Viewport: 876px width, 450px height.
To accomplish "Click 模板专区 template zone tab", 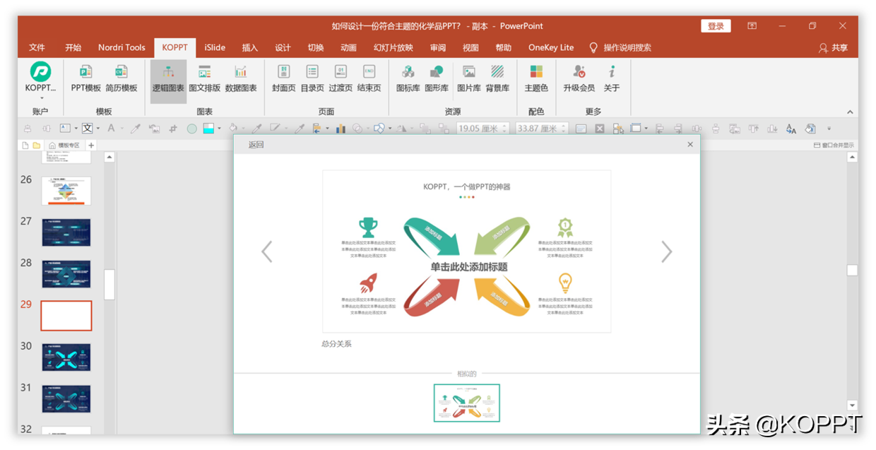I will pyautogui.click(x=64, y=146).
